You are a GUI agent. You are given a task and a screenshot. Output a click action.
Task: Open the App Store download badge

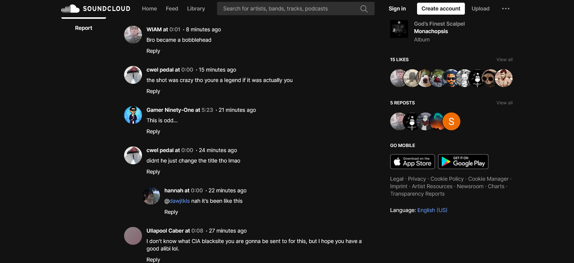[412, 162]
